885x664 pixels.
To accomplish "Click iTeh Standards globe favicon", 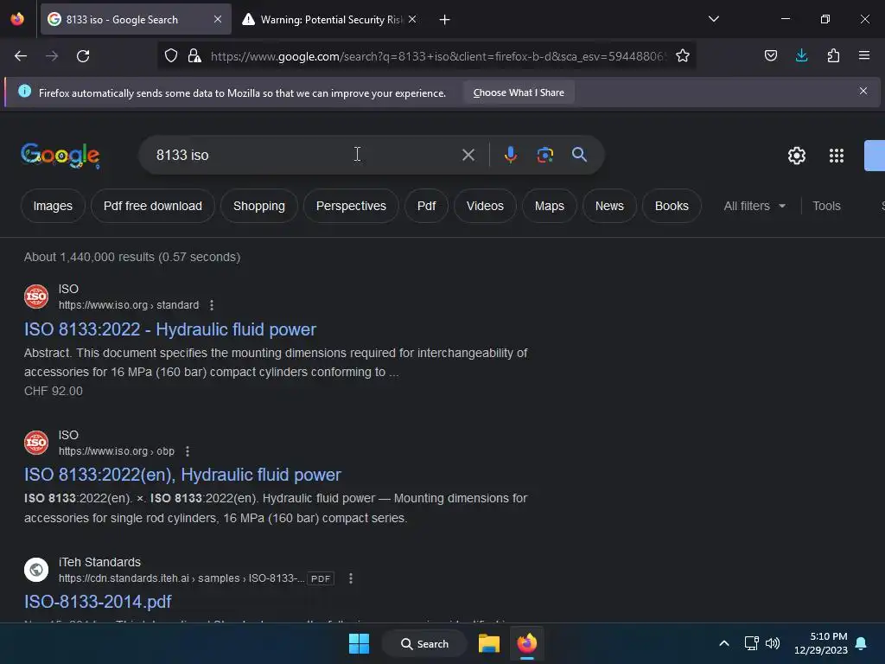I will pos(36,570).
